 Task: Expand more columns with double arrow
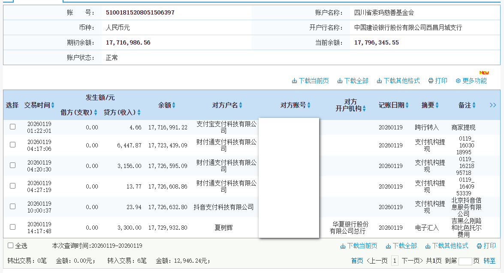click(x=493, y=105)
